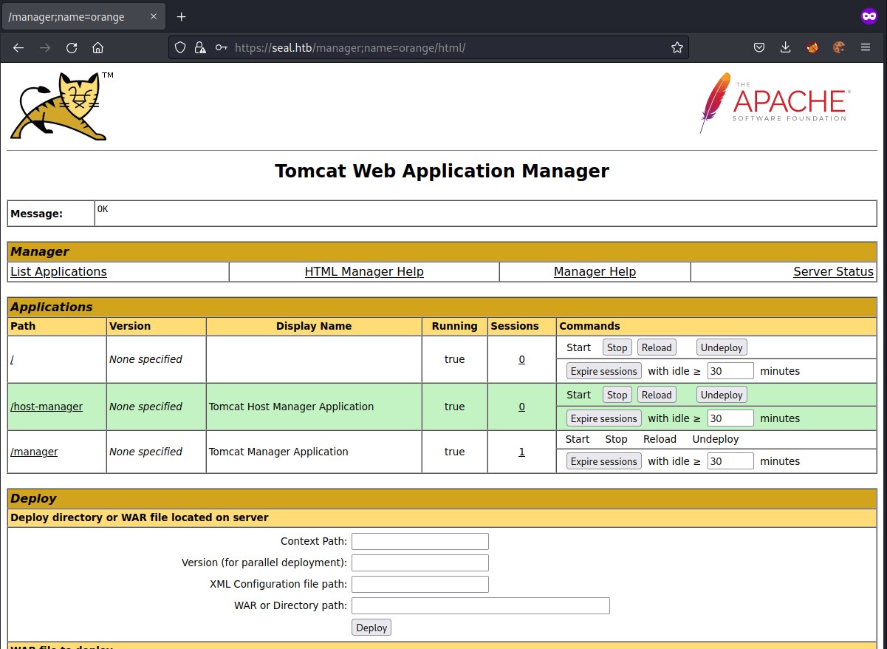Open tracking protection shield icon
Image resolution: width=887 pixels, height=649 pixels.
tap(179, 47)
